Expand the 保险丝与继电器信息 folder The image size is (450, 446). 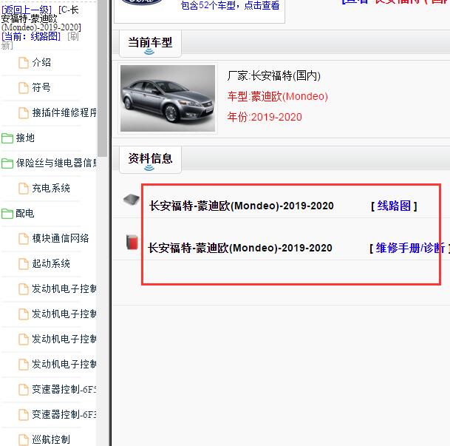(x=7, y=163)
